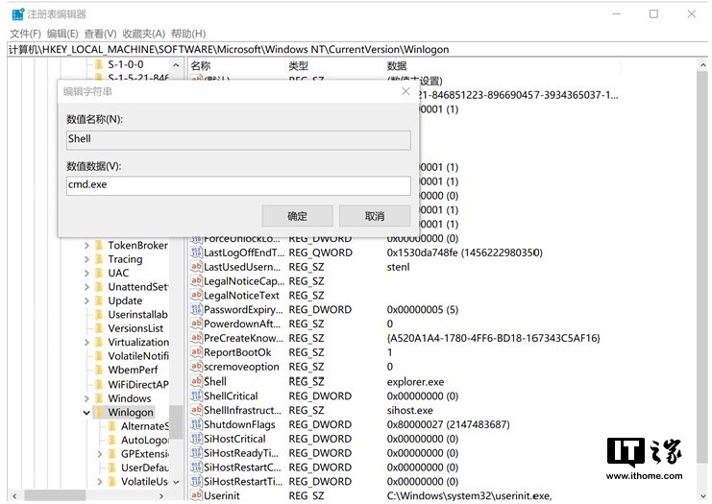Click the ShutdownFlags DWORD icon
712x504 pixels.
pyautogui.click(x=196, y=424)
